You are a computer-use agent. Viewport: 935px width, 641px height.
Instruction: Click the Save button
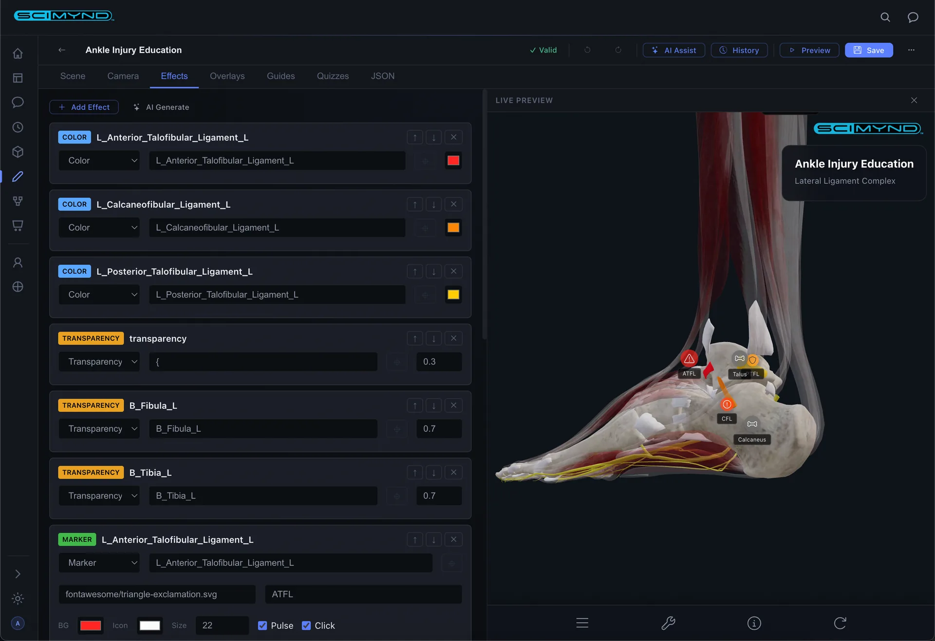click(868, 50)
